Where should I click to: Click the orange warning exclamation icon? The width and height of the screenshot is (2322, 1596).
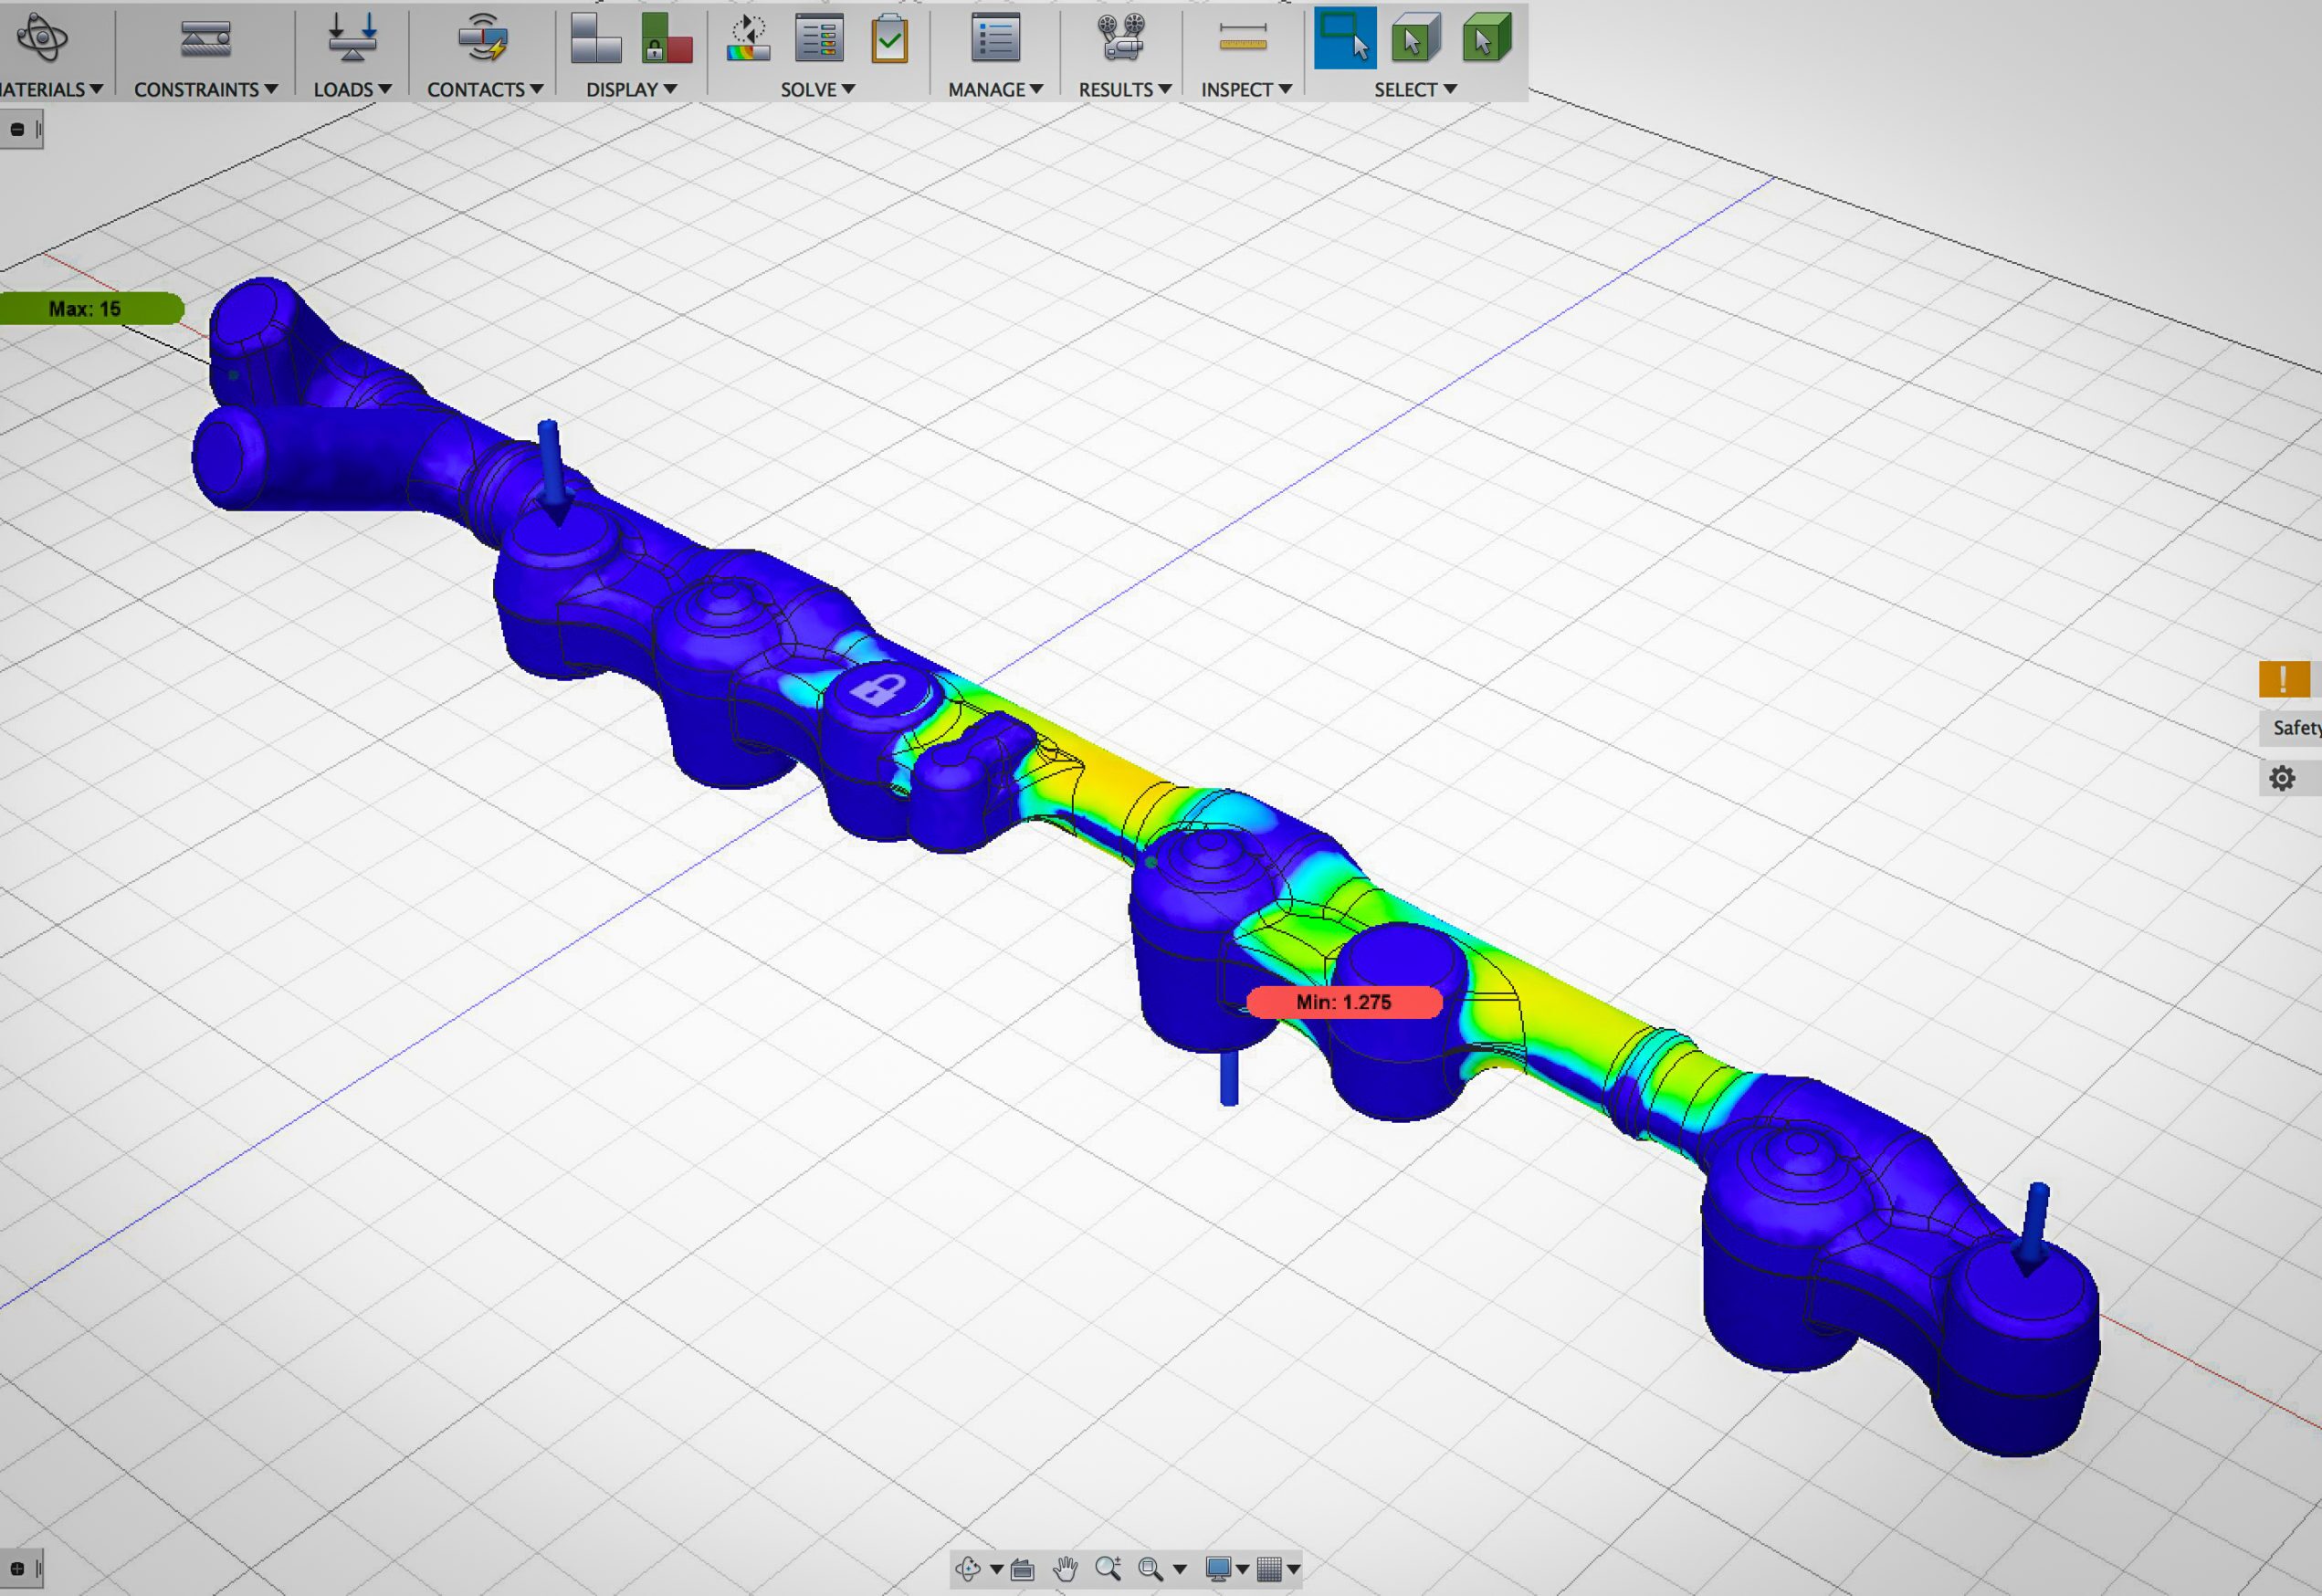click(x=2284, y=679)
